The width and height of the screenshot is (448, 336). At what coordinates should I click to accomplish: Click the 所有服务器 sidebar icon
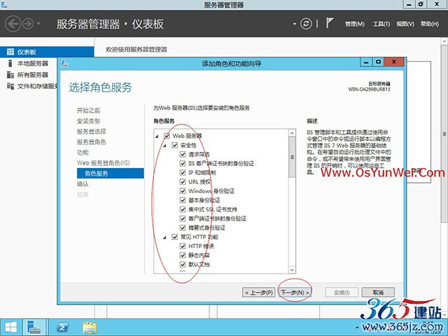[10, 75]
